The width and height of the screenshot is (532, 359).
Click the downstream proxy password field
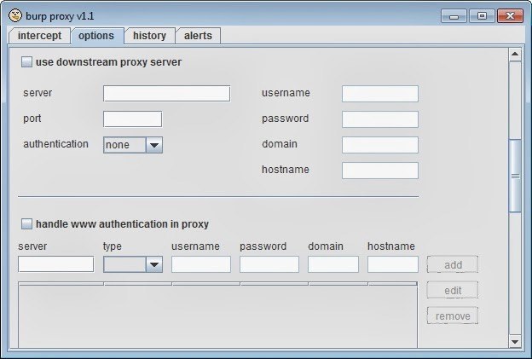point(380,119)
